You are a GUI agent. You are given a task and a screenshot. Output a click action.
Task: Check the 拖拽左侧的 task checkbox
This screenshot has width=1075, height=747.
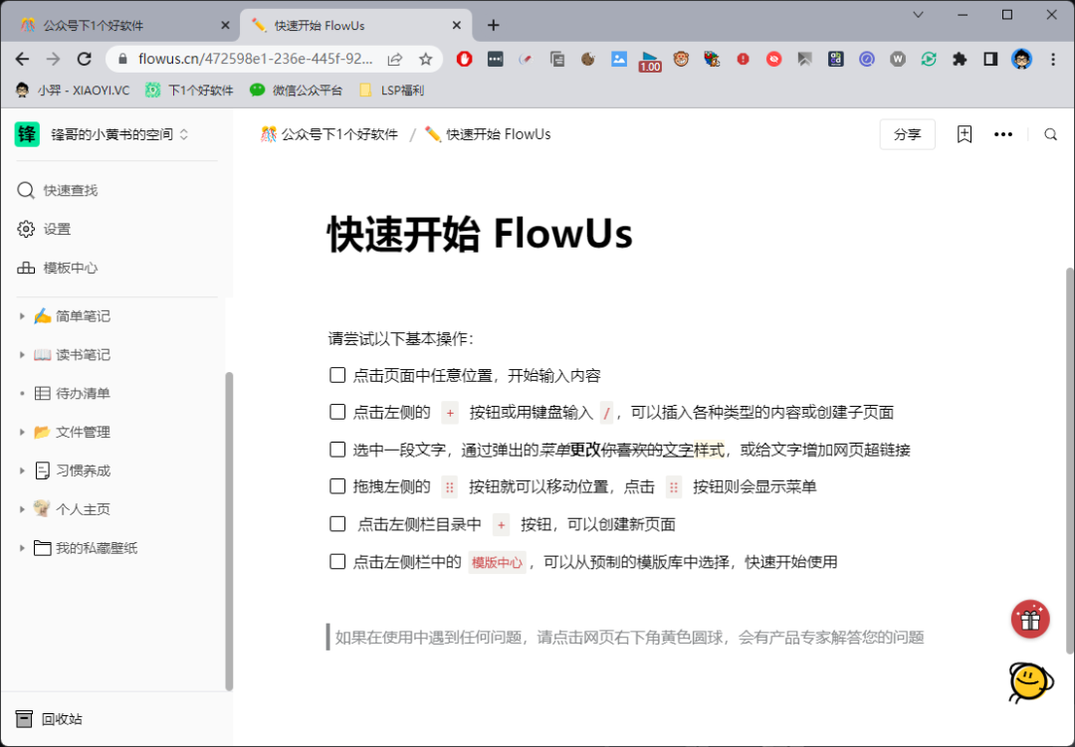point(337,487)
